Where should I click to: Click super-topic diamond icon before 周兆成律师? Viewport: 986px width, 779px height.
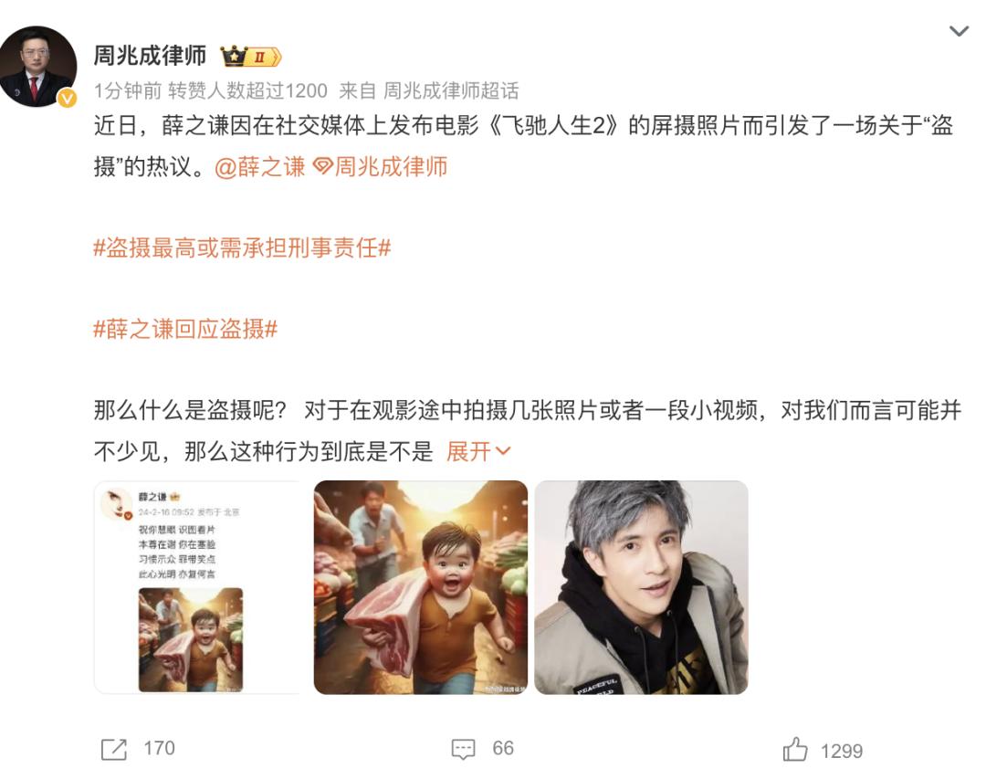click(322, 167)
